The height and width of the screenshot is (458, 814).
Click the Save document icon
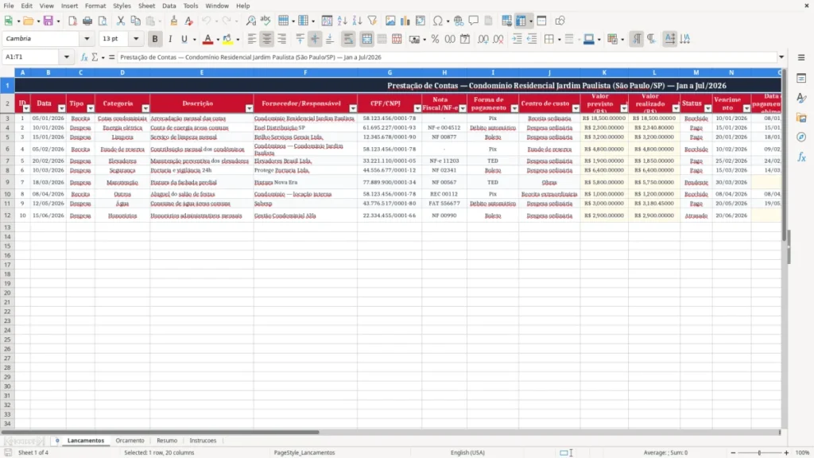48,21
